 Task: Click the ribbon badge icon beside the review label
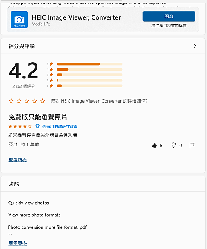tap(37, 126)
